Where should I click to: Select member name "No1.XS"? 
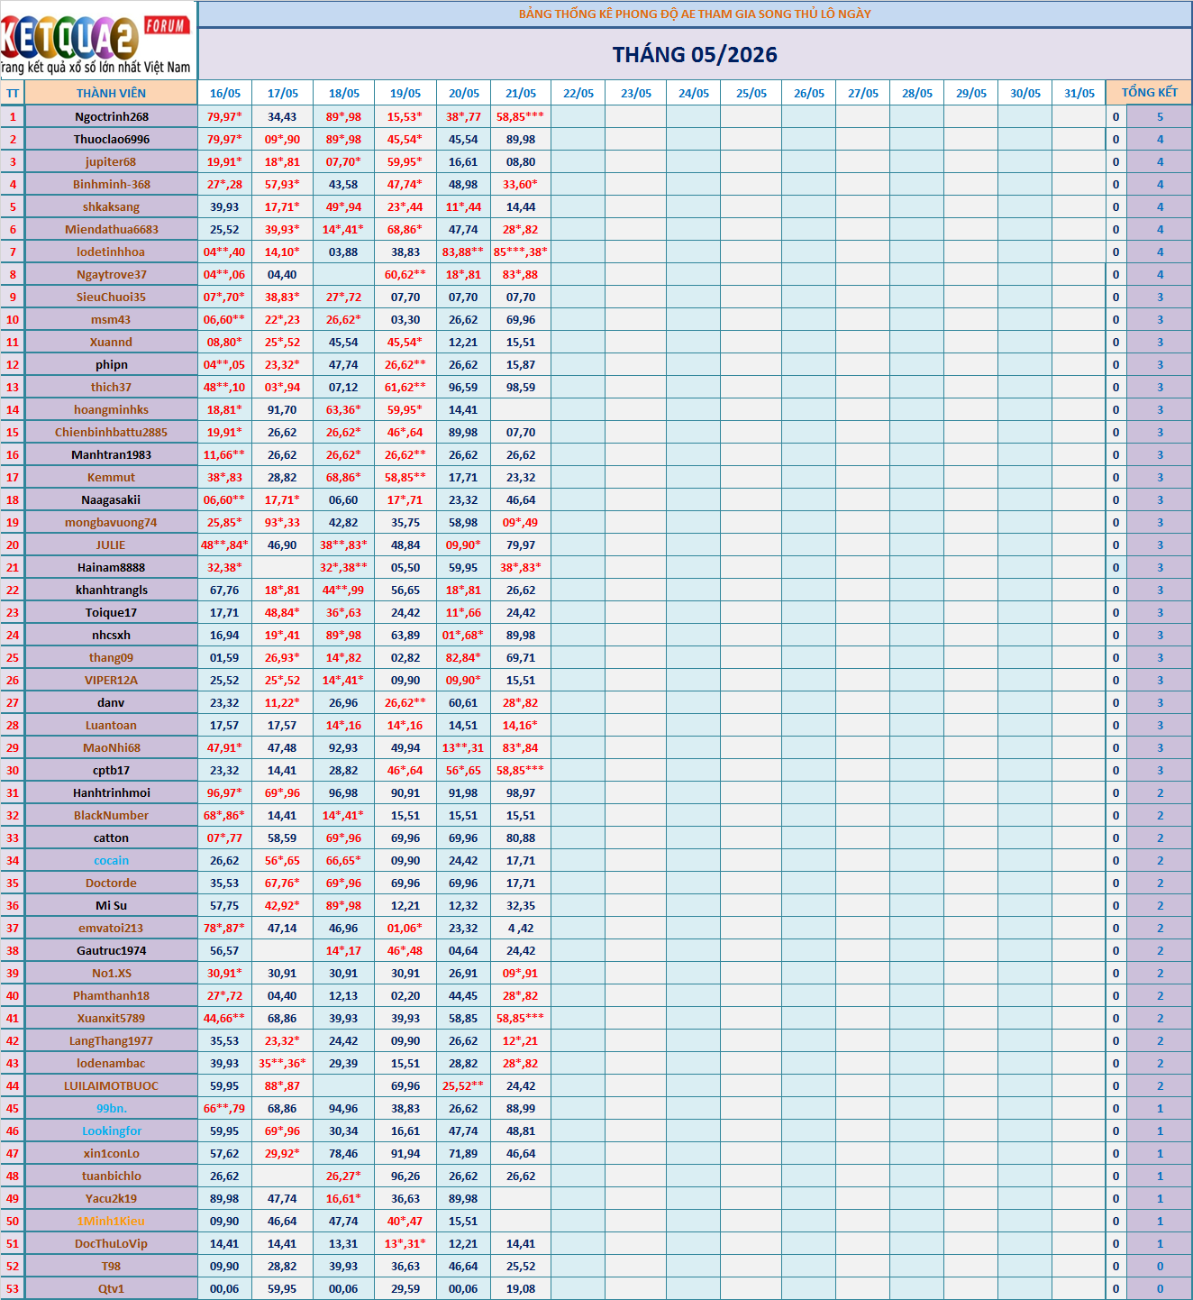point(112,973)
